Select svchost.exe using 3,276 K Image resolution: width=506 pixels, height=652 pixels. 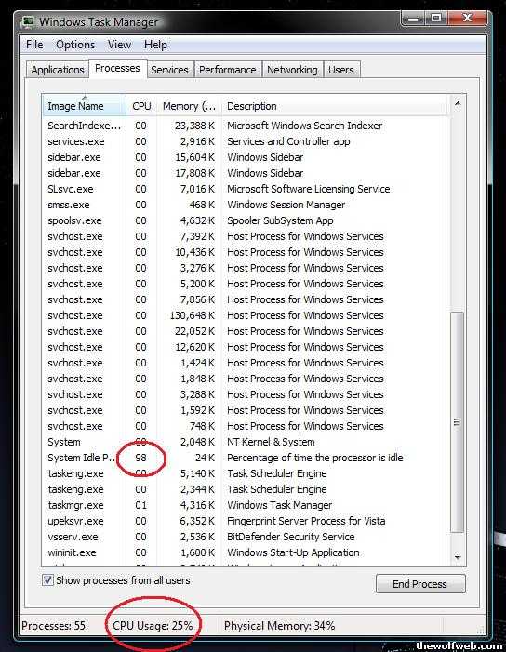(246, 268)
